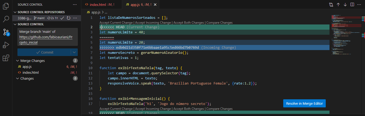Click 'let numeroLimite = 40;' code line
This screenshot has height=116, width=365.
pyautogui.click(x=122, y=32)
